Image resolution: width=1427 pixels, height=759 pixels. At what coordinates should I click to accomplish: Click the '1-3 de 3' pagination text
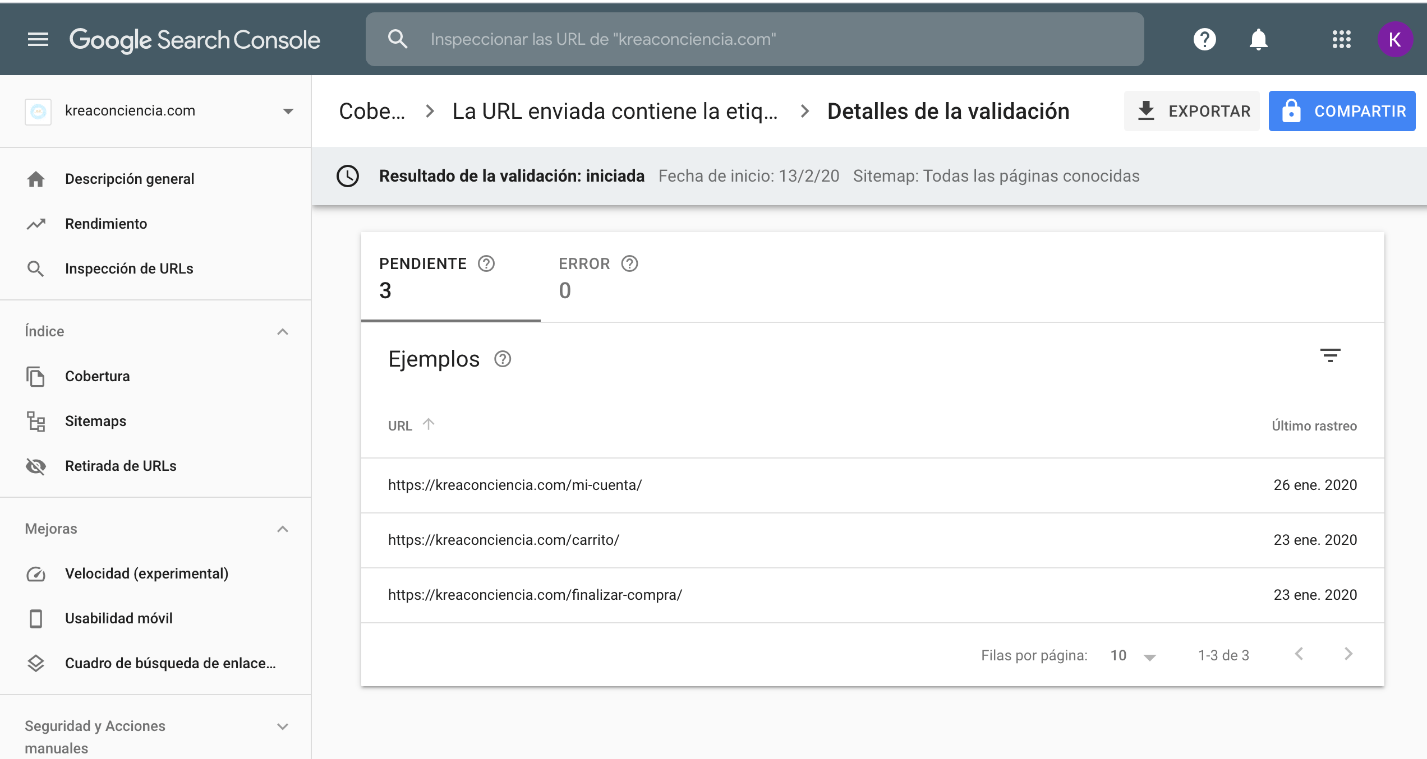click(1223, 655)
